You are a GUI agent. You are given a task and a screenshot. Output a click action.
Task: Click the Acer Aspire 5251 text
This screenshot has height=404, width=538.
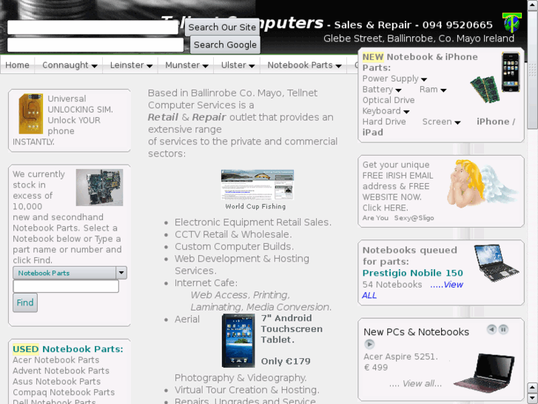click(x=401, y=357)
